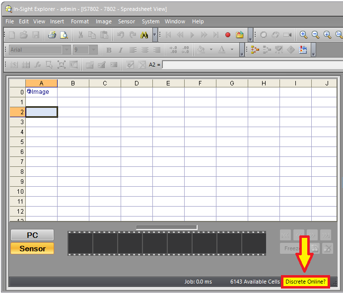This screenshot has width=343, height=293.
Task: Click the Trigger circle icon
Action: [264, 35]
